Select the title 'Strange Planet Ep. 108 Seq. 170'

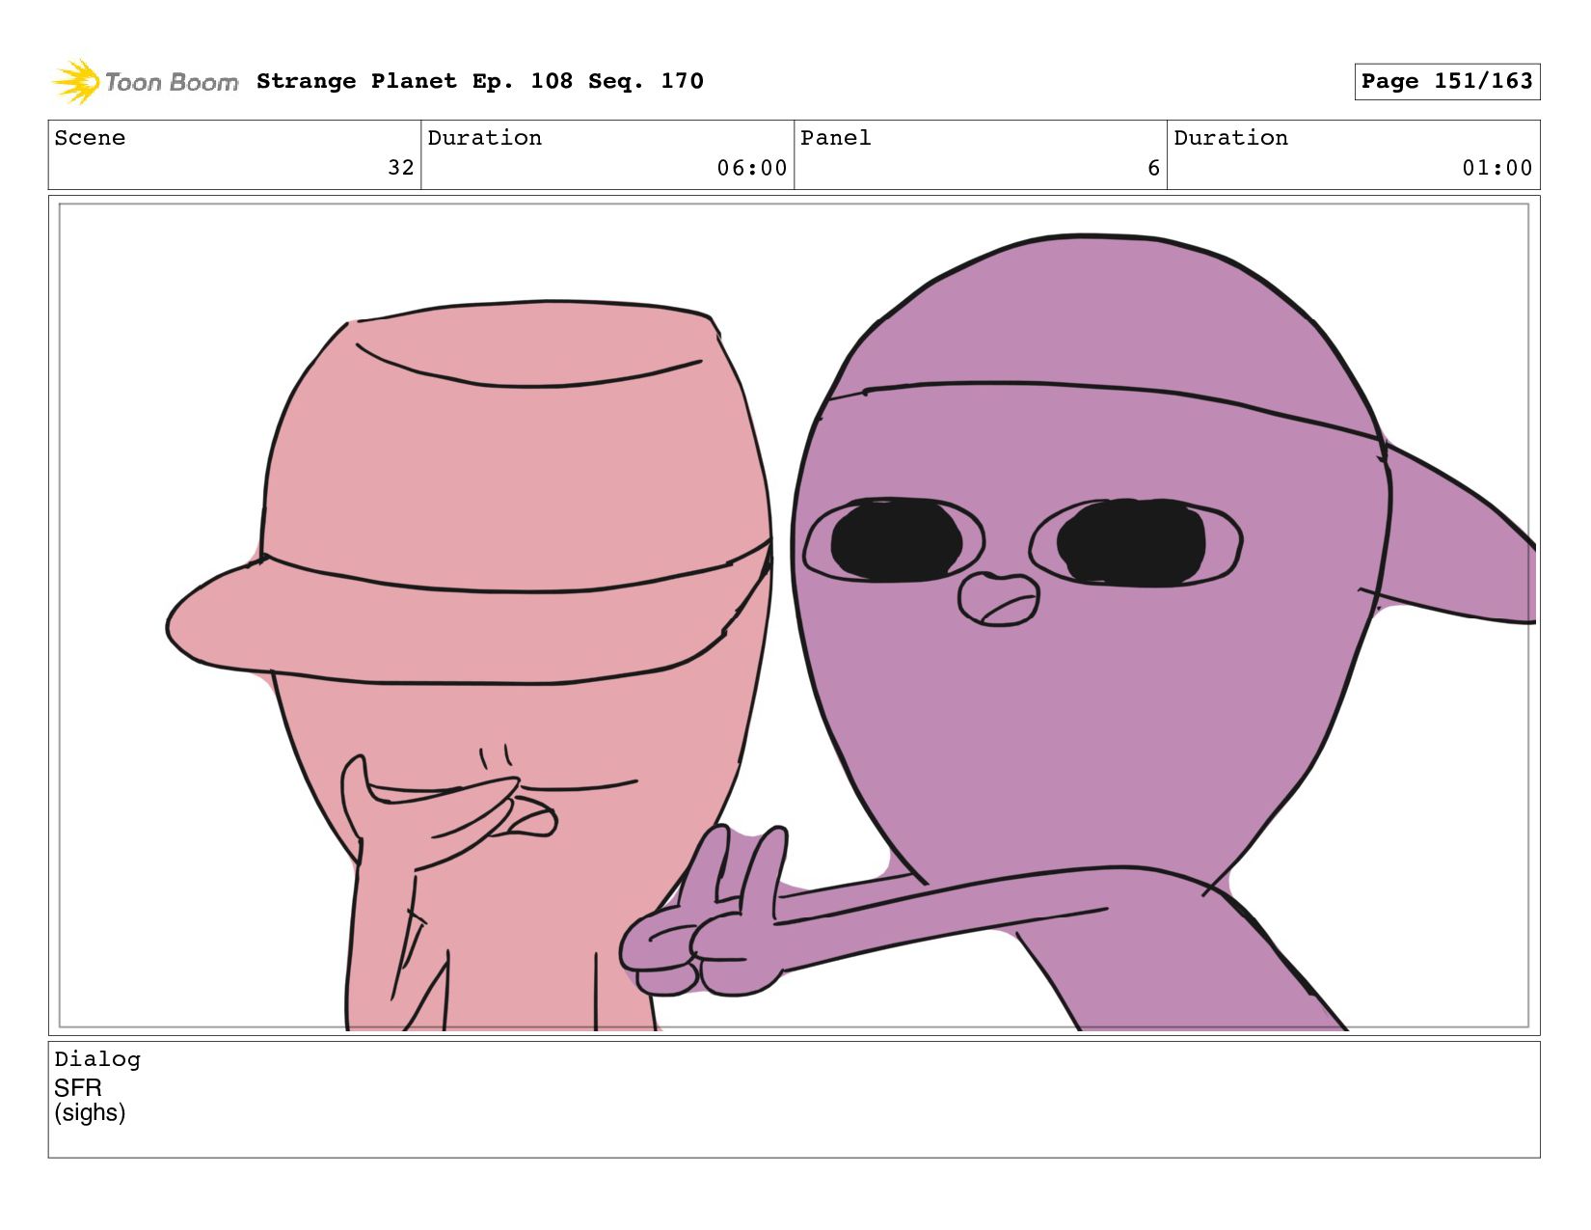[x=480, y=81]
